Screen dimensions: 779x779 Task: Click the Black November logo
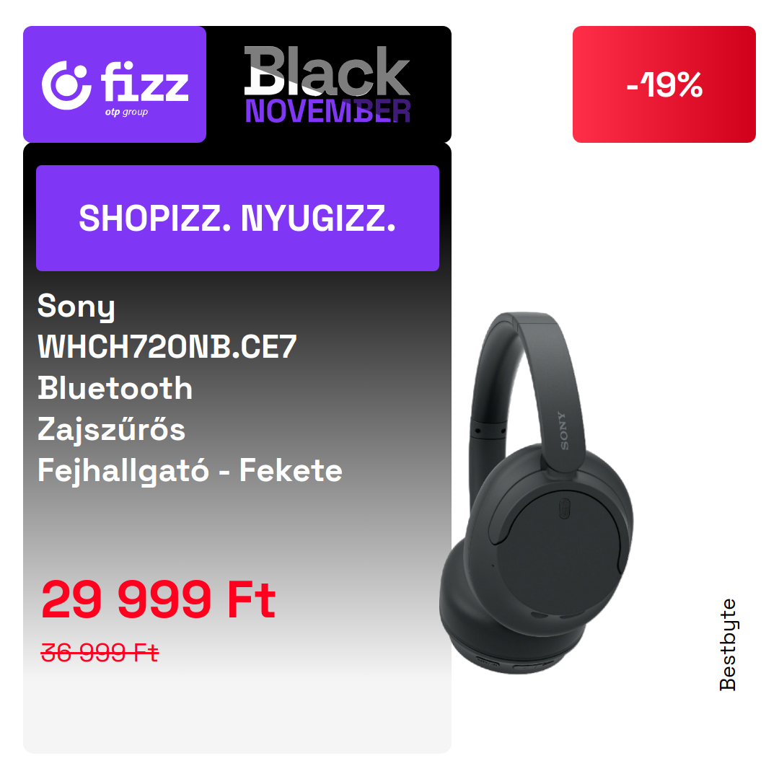(x=327, y=84)
